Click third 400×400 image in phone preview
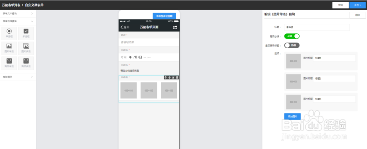 click(x=169, y=90)
